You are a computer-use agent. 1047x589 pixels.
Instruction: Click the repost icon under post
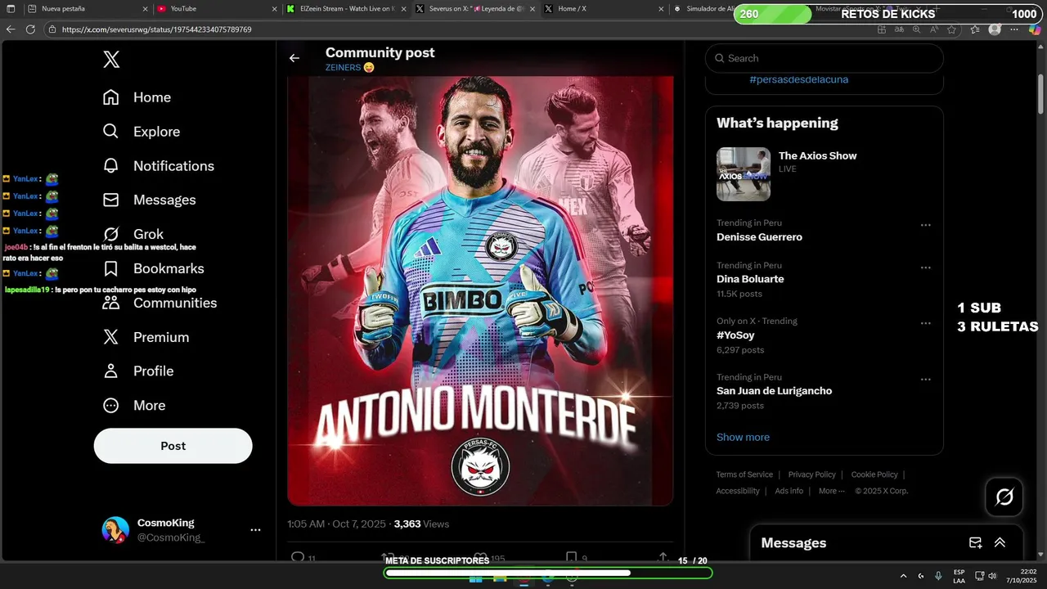[389, 558]
